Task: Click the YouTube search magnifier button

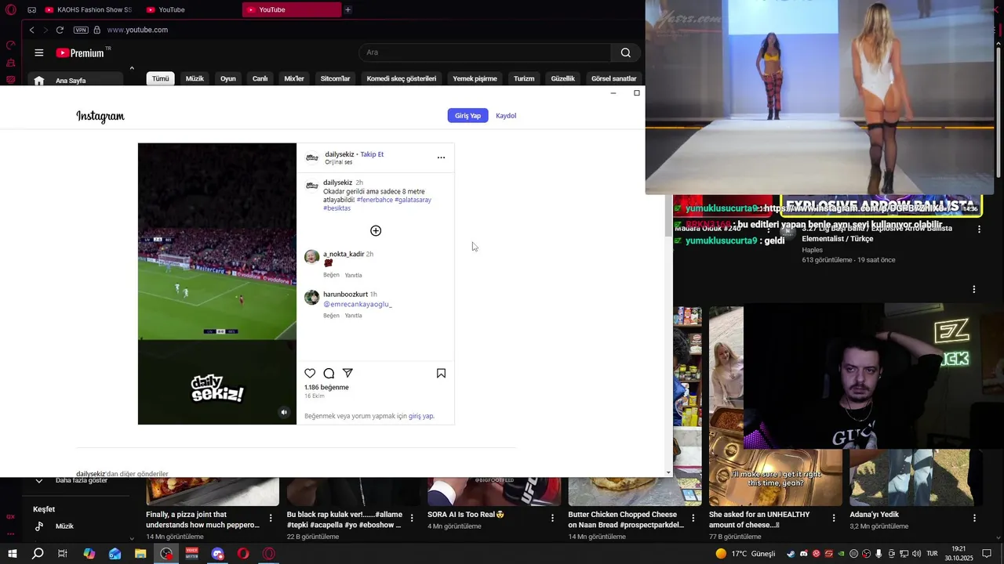Action: tap(625, 52)
